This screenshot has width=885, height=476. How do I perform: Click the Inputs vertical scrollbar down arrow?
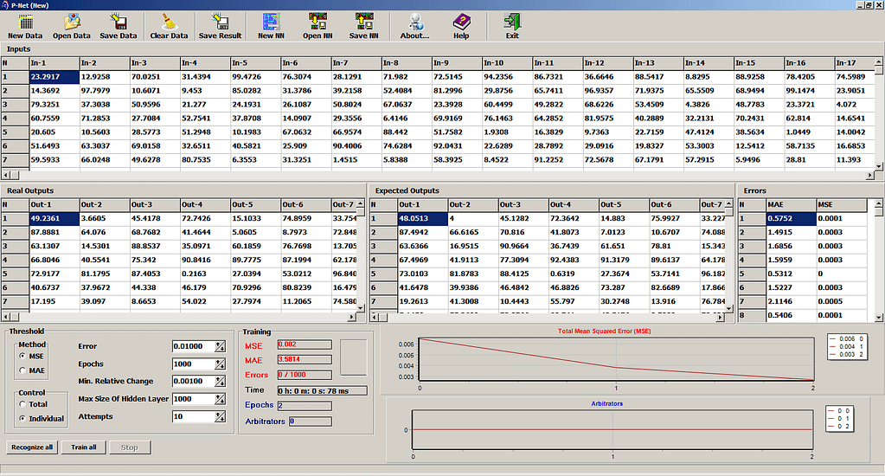pyautogui.click(x=879, y=166)
